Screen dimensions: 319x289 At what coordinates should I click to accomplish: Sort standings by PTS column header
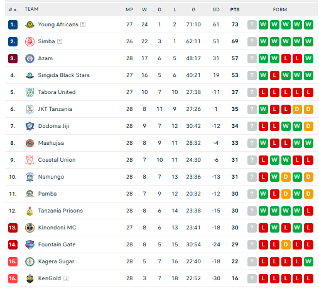tap(235, 9)
